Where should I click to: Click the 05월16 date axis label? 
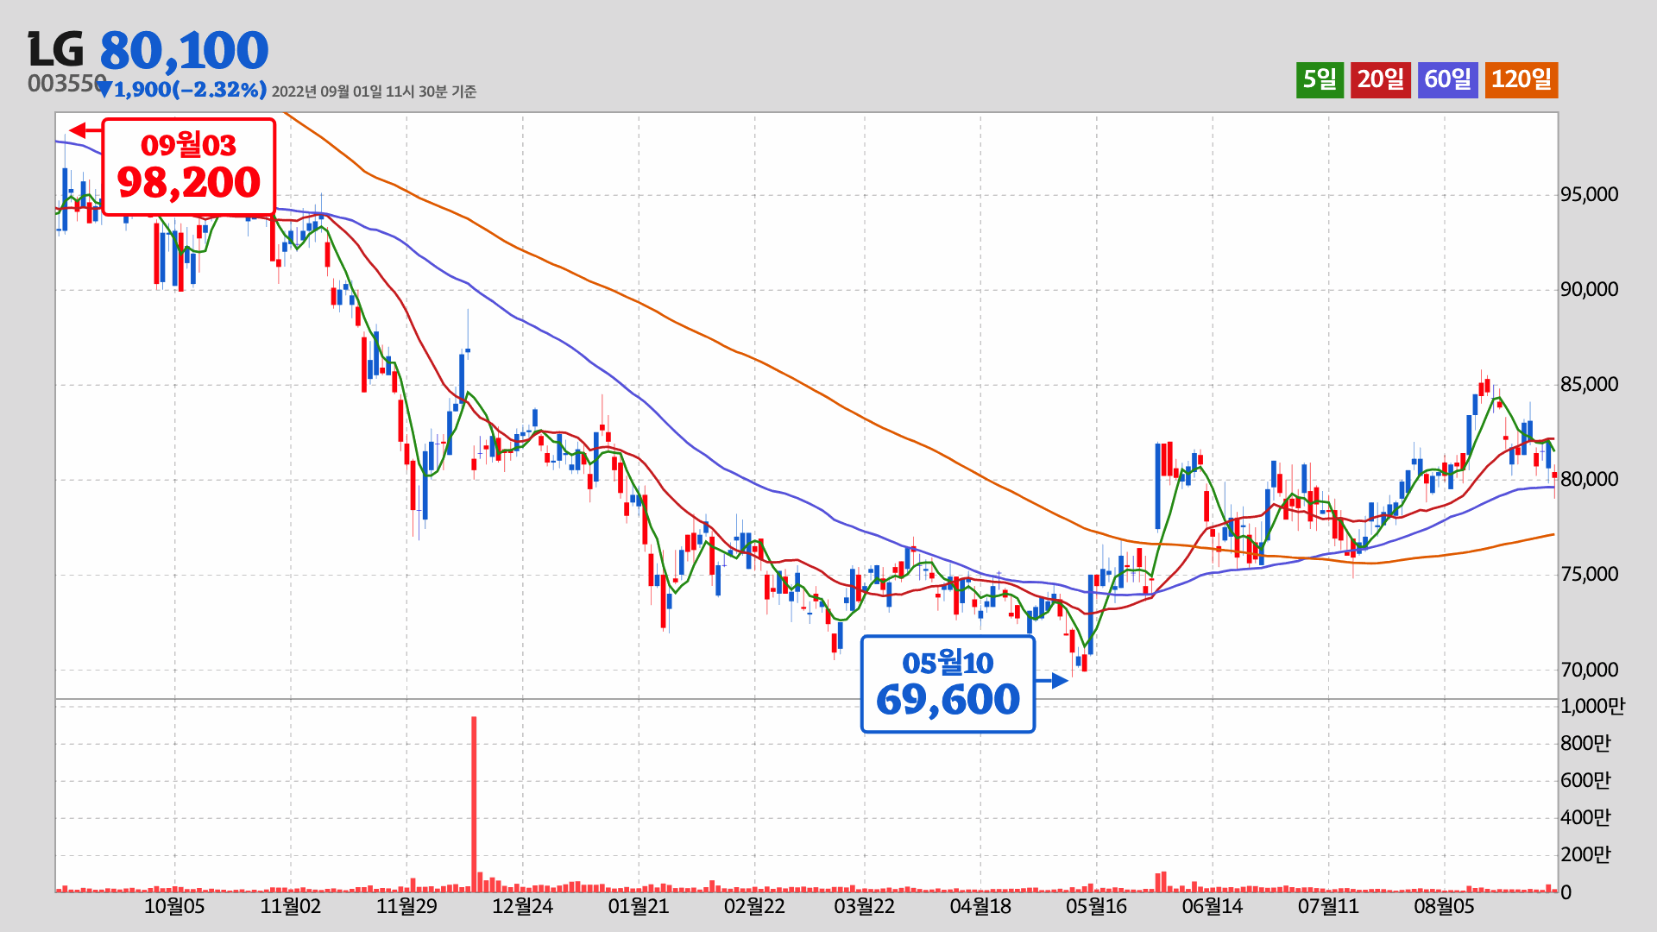click(x=1096, y=906)
